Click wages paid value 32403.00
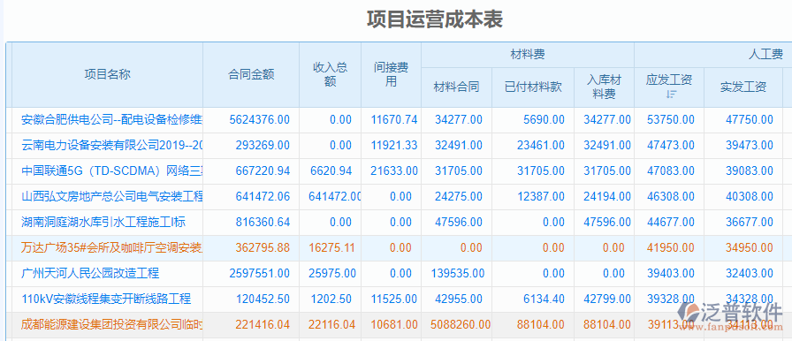The height and width of the screenshot is (341, 792). [750, 273]
